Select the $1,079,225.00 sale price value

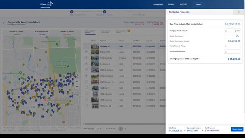(233, 24)
